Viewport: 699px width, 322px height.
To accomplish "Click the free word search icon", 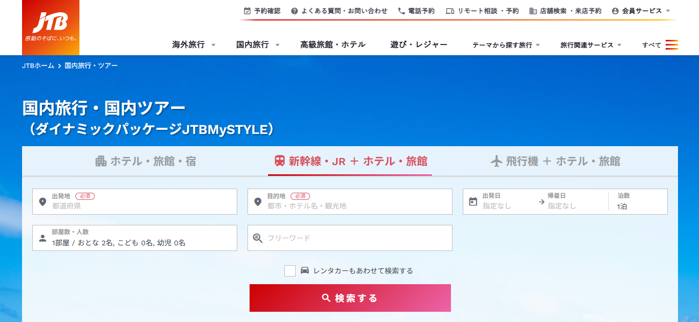I will coord(258,238).
